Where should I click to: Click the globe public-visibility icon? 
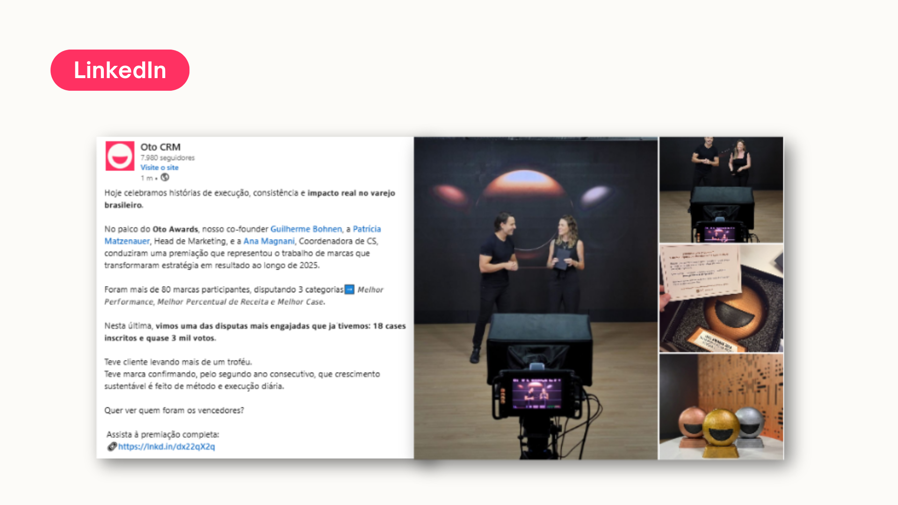coord(165,177)
